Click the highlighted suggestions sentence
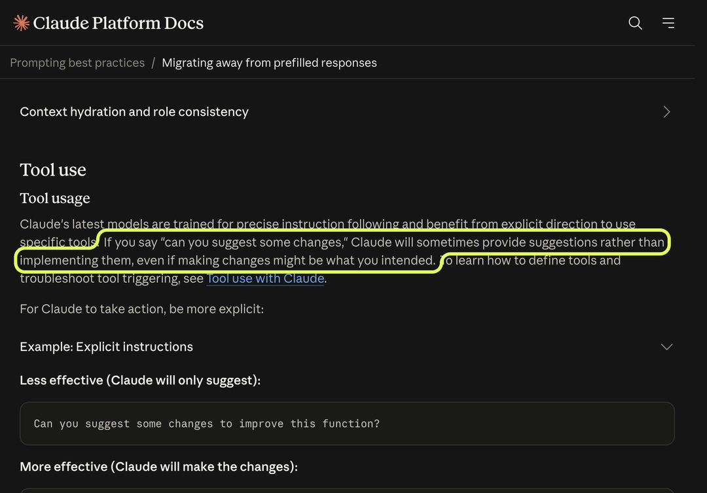Image resolution: width=707 pixels, height=493 pixels. (342, 251)
